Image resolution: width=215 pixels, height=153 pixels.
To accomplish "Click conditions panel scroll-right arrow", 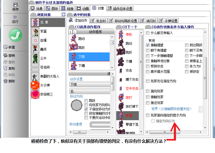I will tap(200, 132).
